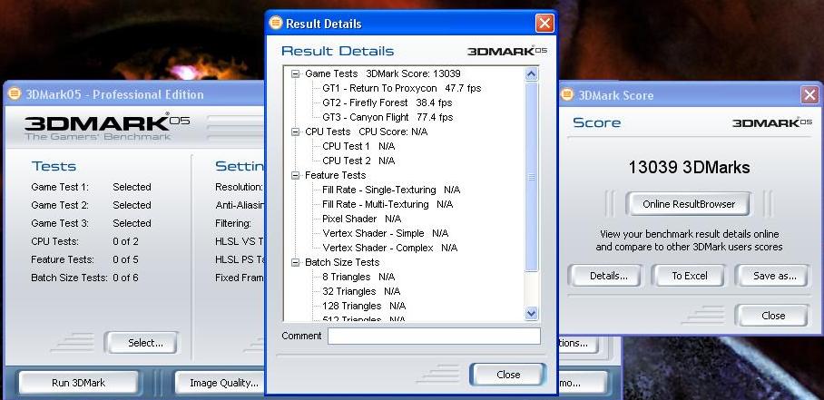The height and width of the screenshot is (400, 824).
Task: Select the CPU Test 2 row
Action: pos(358,161)
